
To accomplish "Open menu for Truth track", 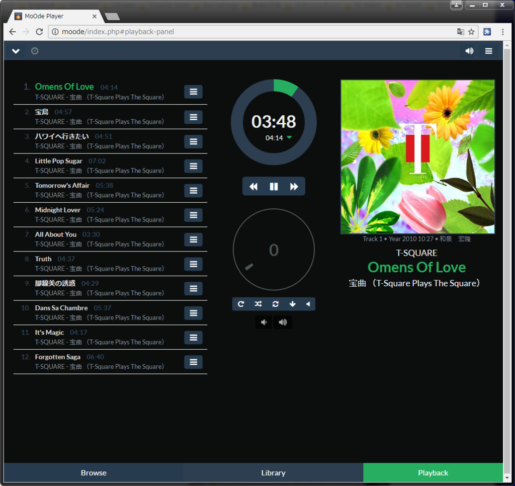I will coord(193,264).
